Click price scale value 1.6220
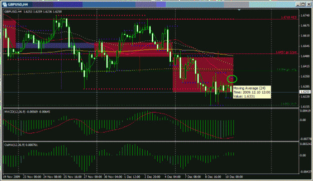The image size is (313, 181). (x=305, y=96)
